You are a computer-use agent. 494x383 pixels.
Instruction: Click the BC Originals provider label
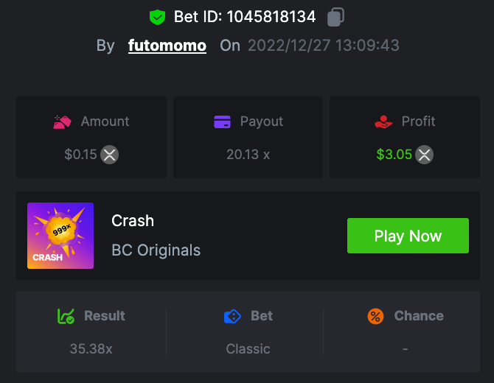pyautogui.click(x=156, y=250)
